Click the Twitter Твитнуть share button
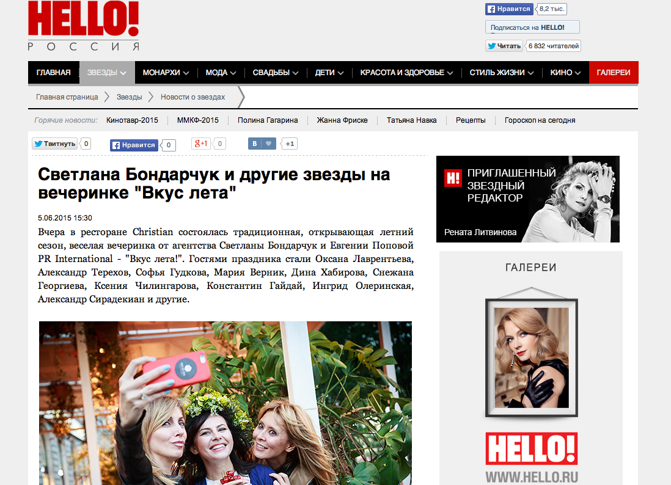This screenshot has height=485, width=671. point(54,144)
